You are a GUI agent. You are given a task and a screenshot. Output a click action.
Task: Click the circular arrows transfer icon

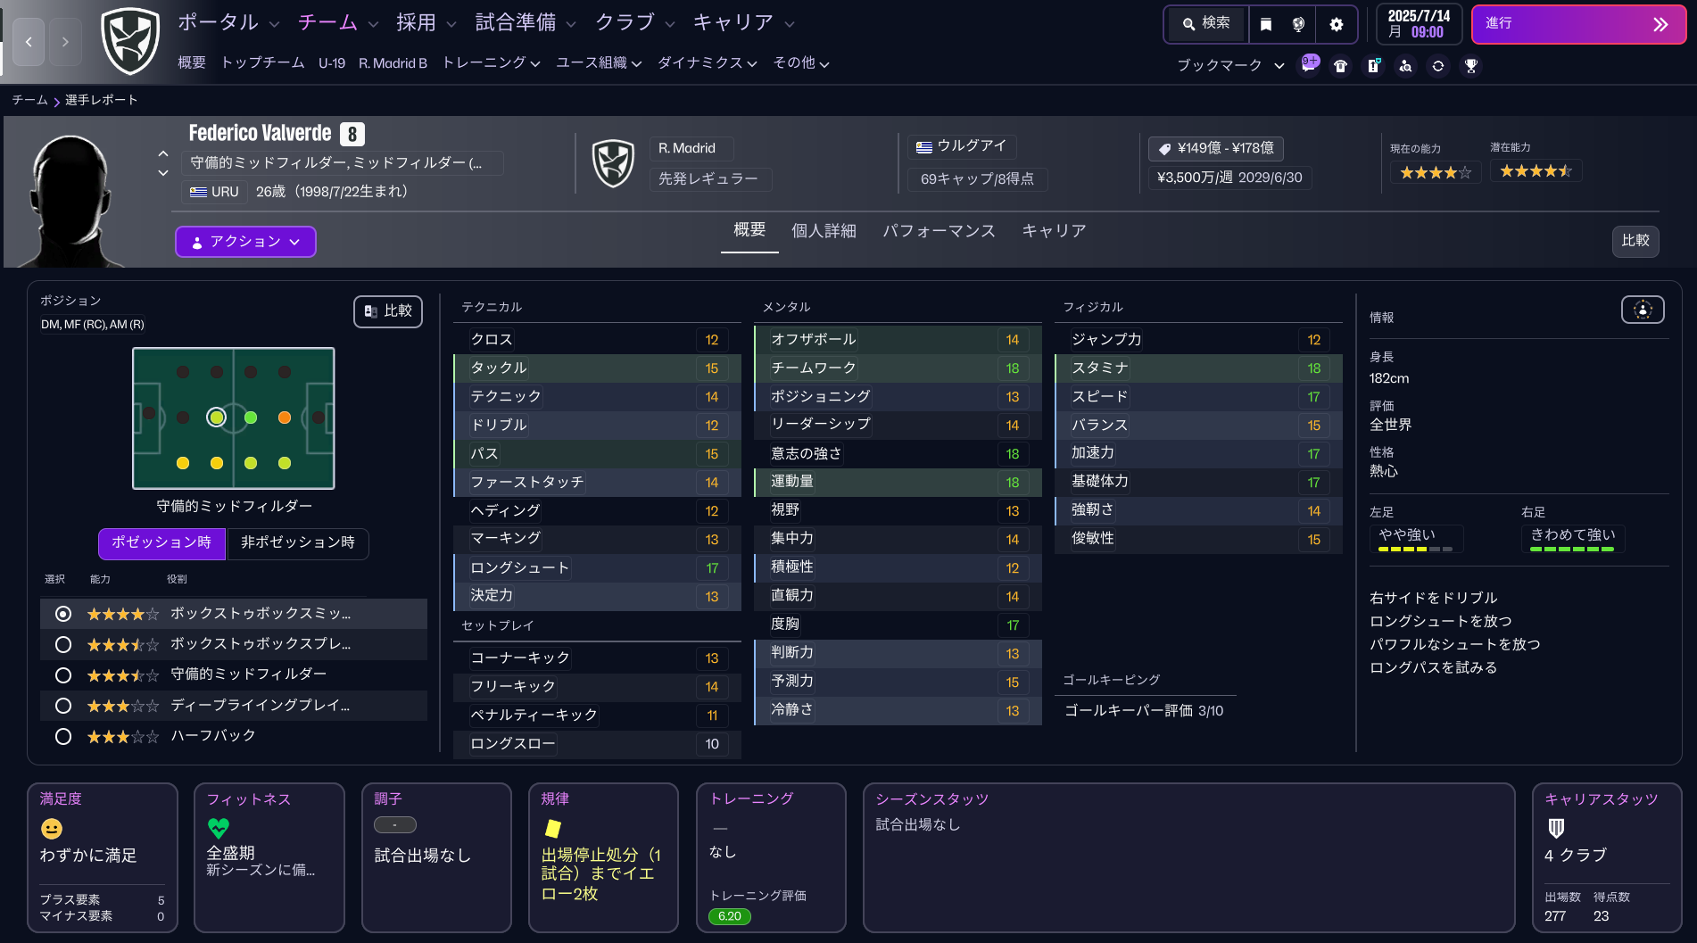coord(1438,65)
